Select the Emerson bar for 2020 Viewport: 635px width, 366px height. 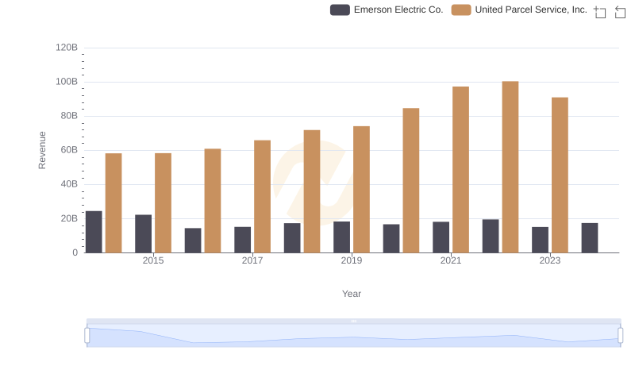tap(391, 238)
